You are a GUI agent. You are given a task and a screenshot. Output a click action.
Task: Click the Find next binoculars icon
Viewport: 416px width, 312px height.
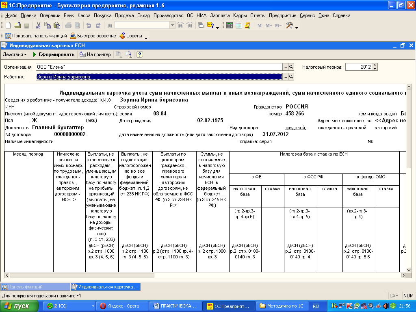click(x=180, y=26)
